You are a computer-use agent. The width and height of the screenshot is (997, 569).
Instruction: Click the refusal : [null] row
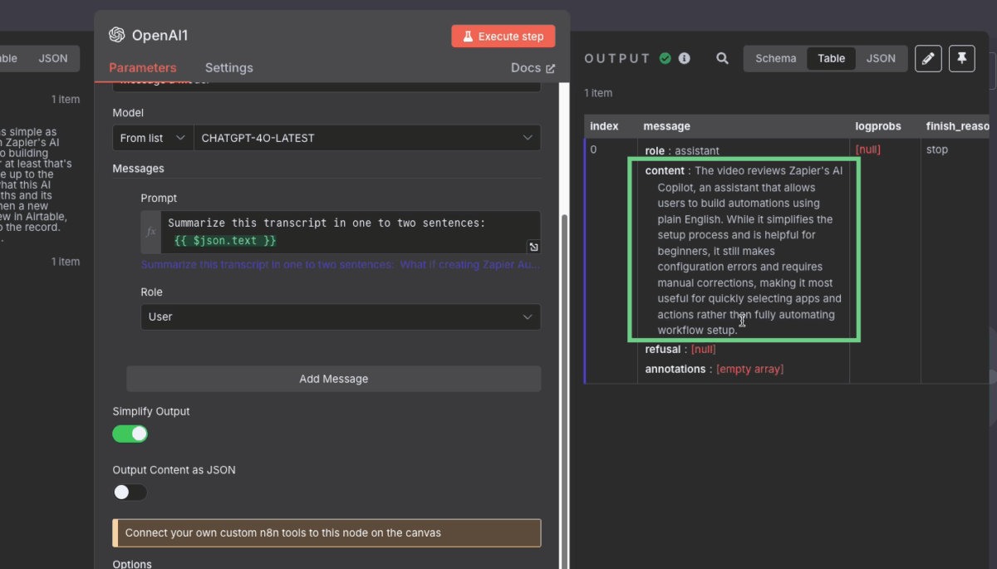[x=680, y=350]
